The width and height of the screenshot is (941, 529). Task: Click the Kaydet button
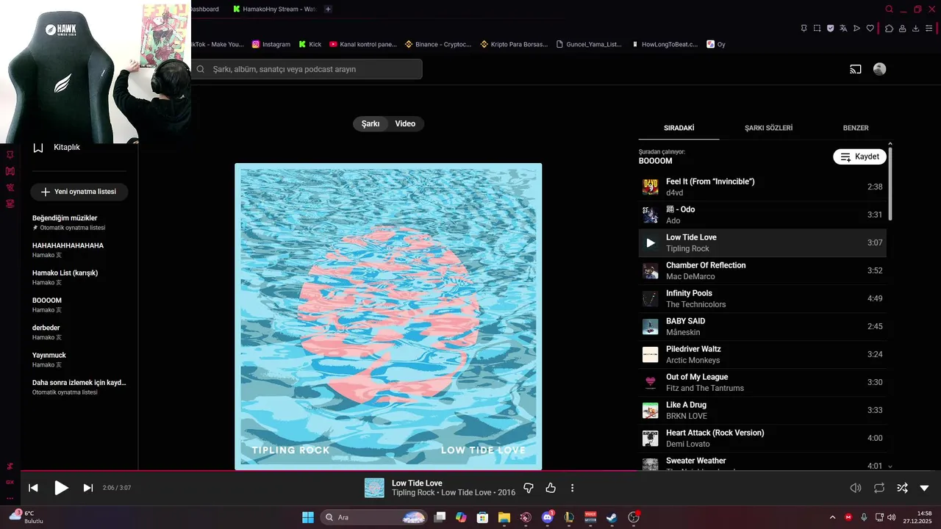coord(859,157)
